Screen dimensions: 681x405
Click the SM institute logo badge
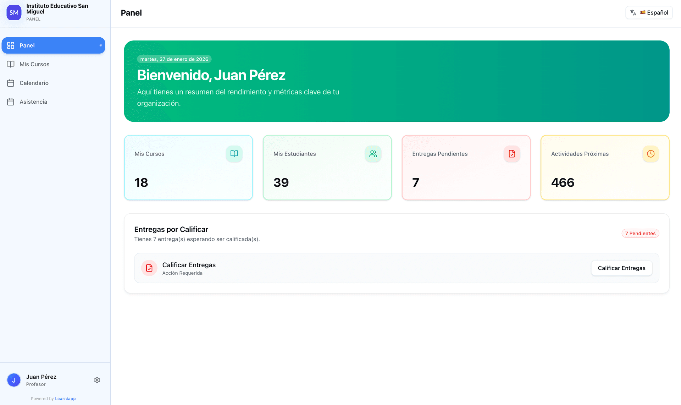point(14,12)
